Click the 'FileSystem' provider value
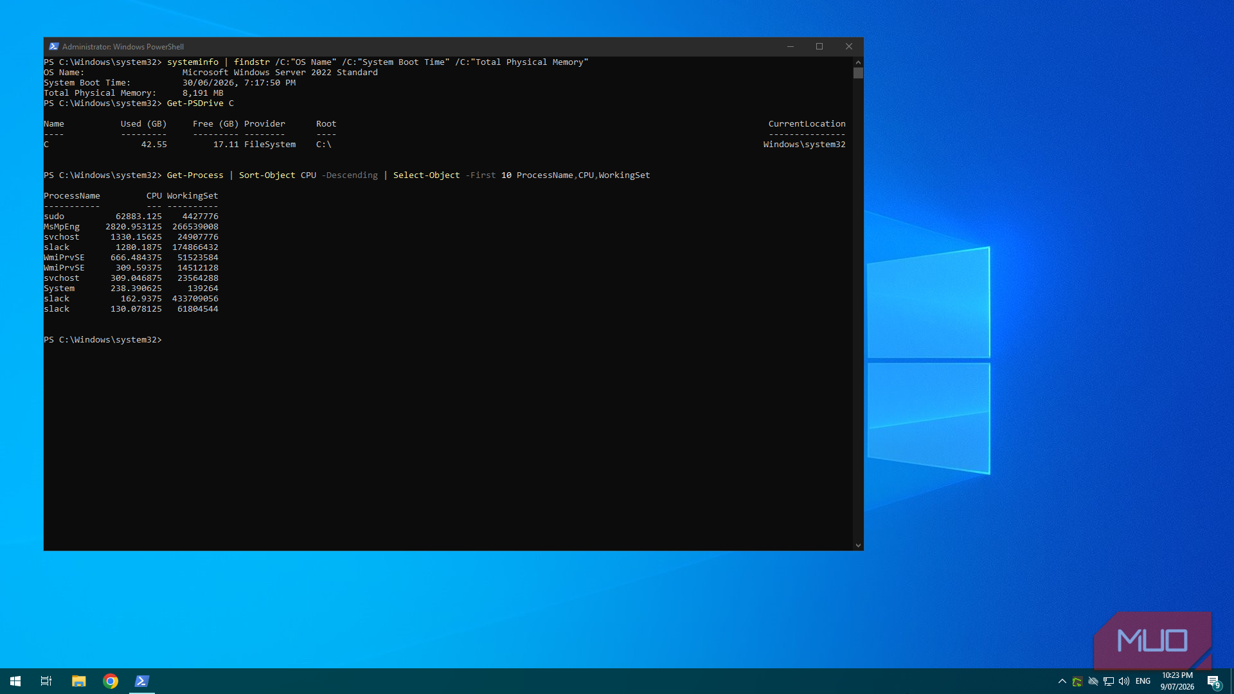This screenshot has width=1234, height=694. (x=270, y=145)
